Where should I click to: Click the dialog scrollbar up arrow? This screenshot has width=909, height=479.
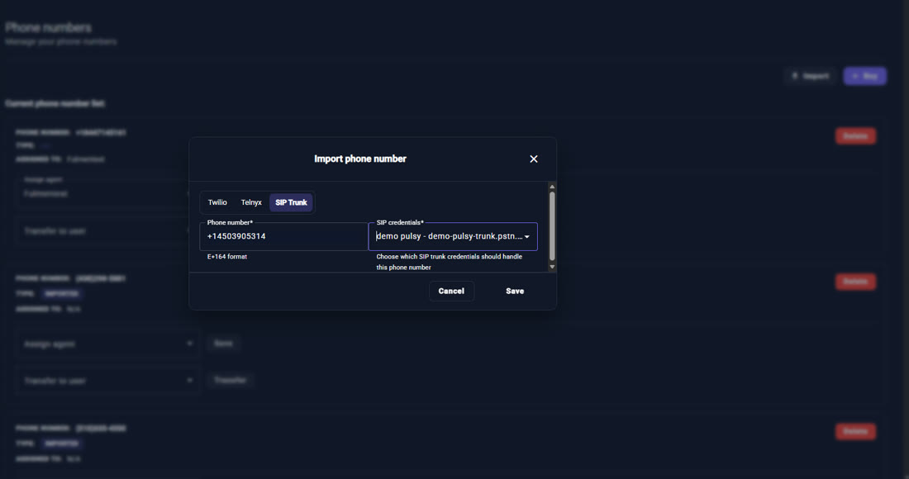tap(552, 187)
